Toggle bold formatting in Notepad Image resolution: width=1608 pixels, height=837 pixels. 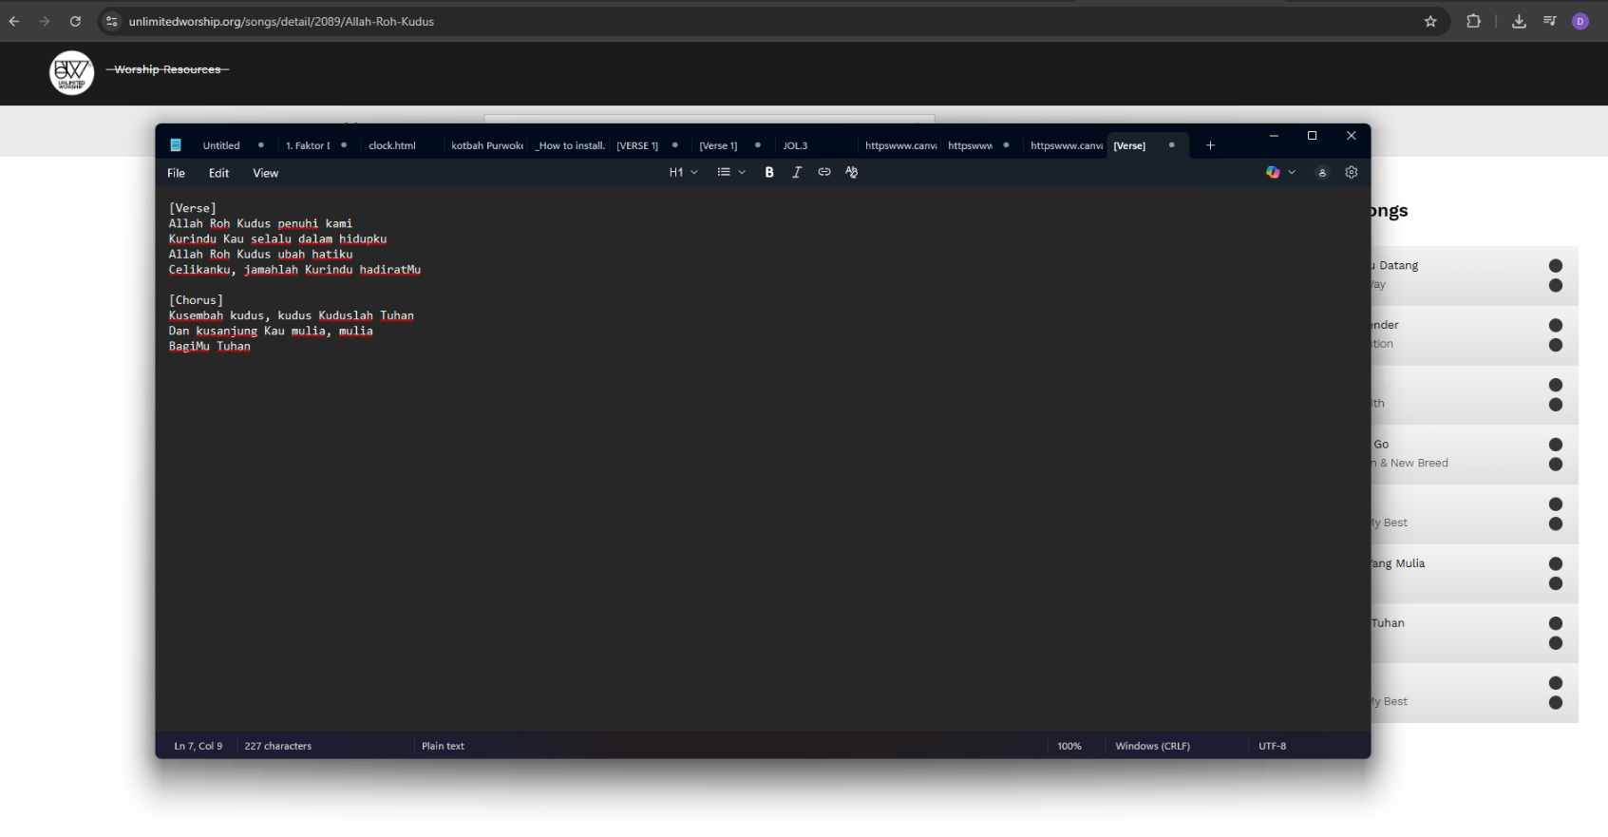[769, 172]
